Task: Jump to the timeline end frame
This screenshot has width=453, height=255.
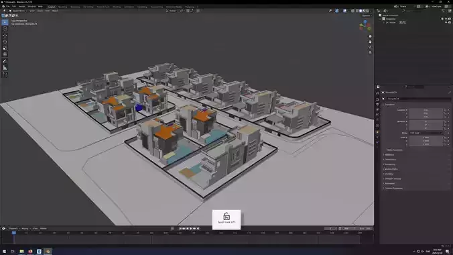Action: click(198, 228)
